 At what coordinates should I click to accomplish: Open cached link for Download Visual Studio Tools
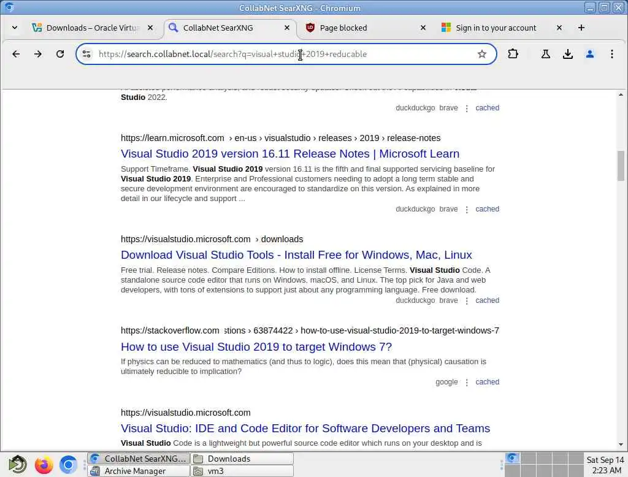(x=487, y=300)
